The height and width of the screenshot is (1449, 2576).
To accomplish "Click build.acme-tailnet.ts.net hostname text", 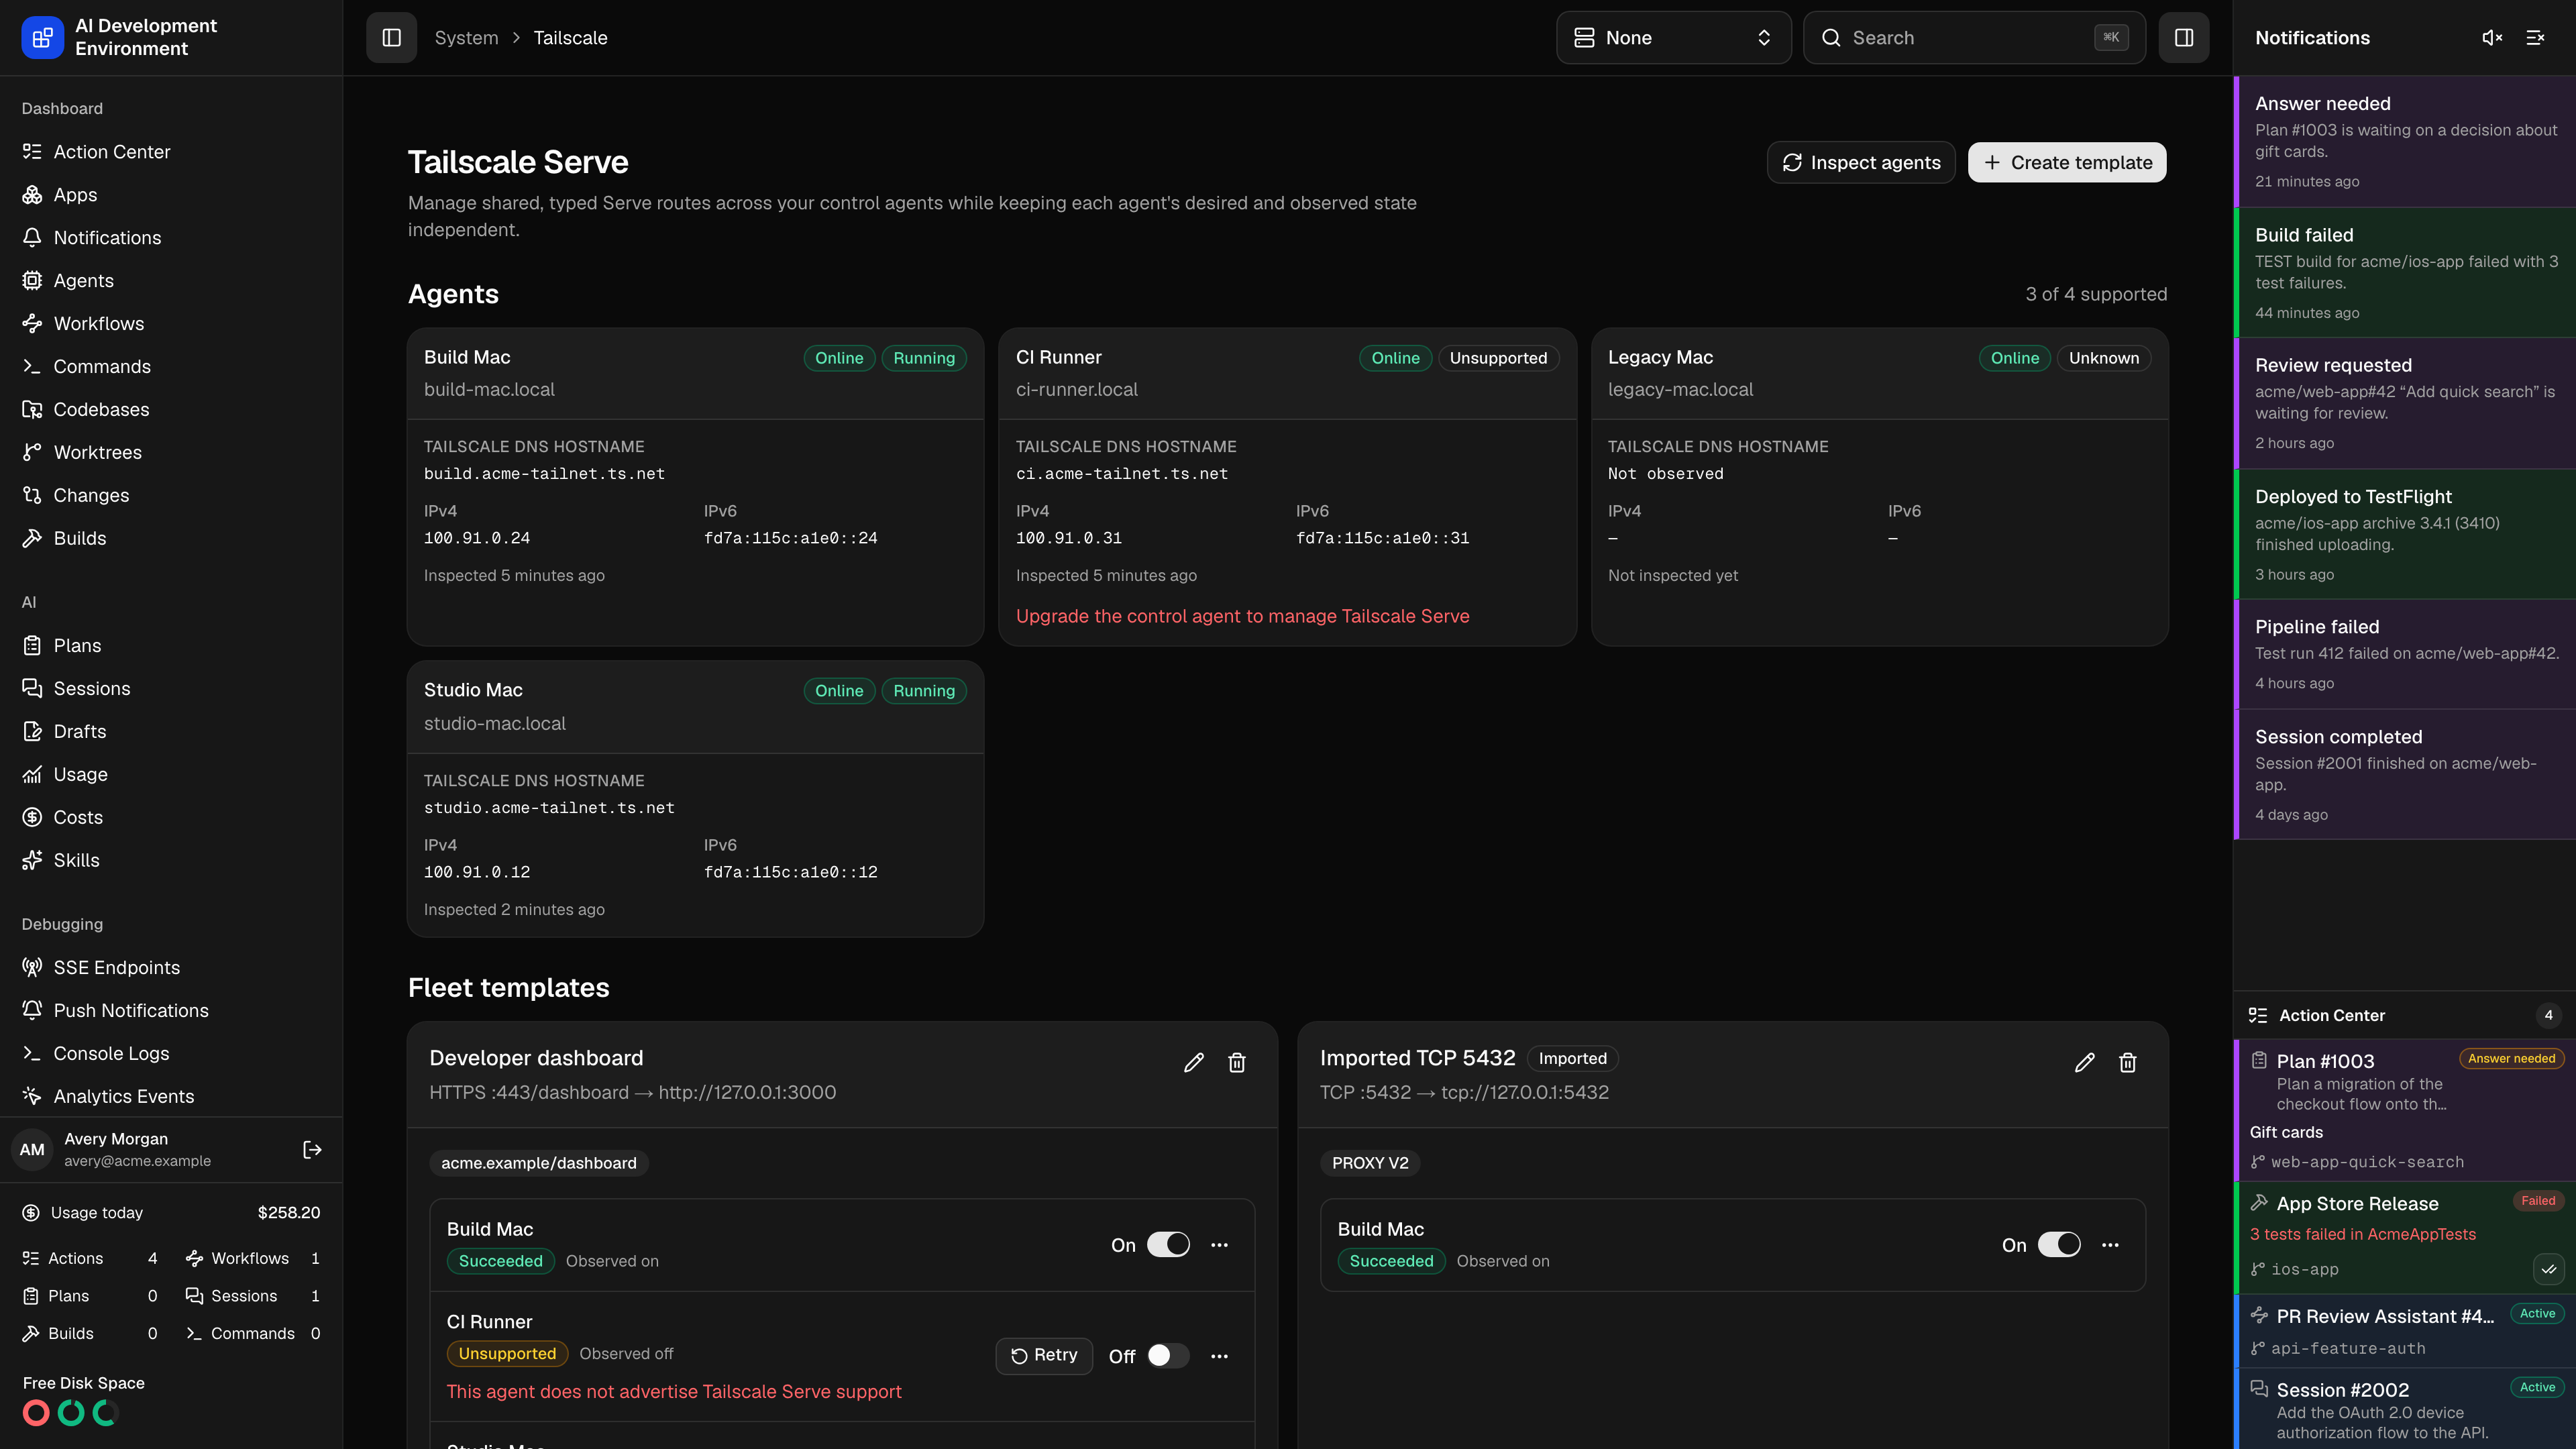I will (544, 474).
